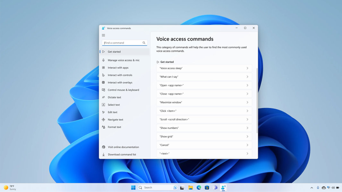342x192 pixels.
Task: Expand the "What can I say" chevron
Action: [x=247, y=77]
